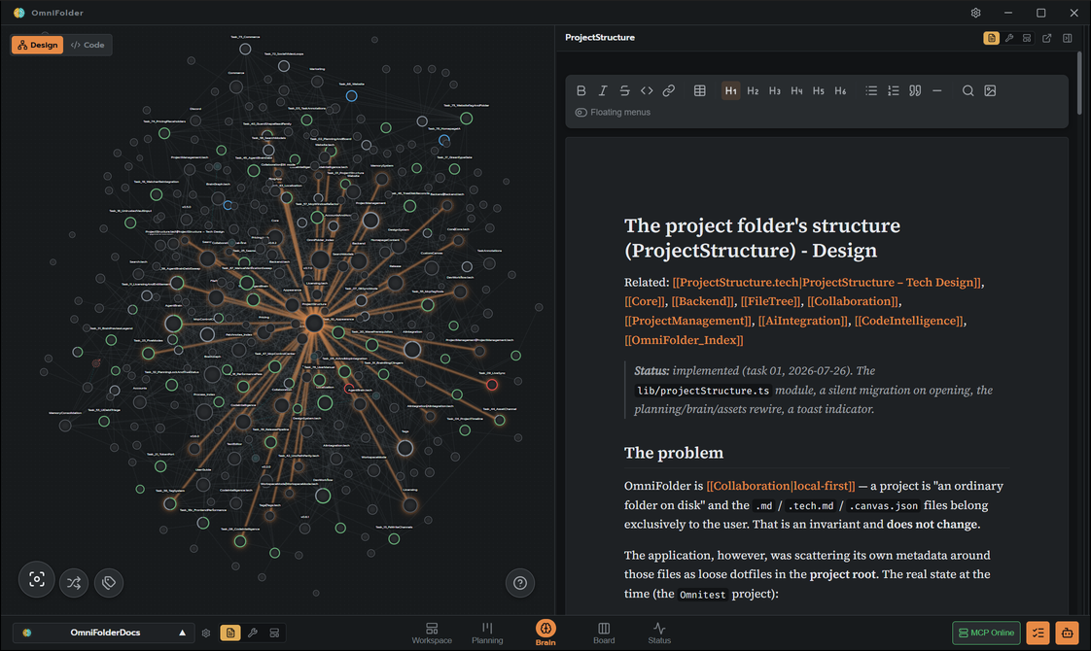Select the wrench filter in the bottom bar
Screen dimensions: 1091x651
253,633
